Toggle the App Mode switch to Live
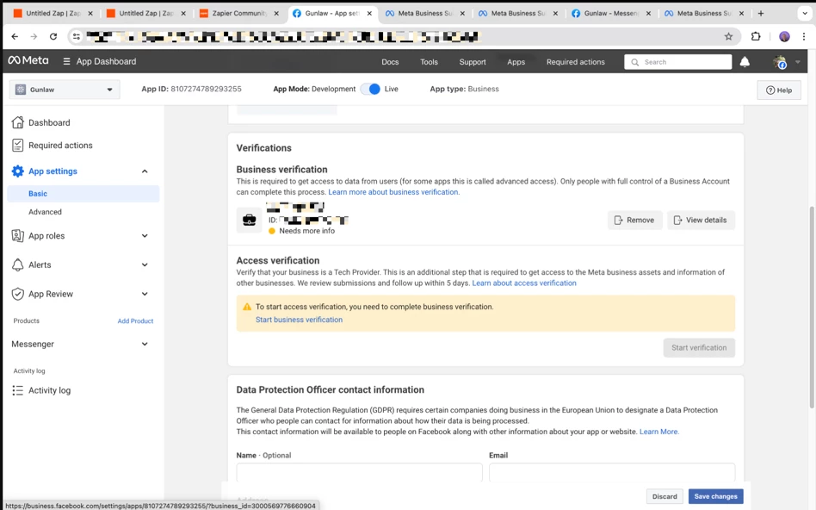 point(370,89)
